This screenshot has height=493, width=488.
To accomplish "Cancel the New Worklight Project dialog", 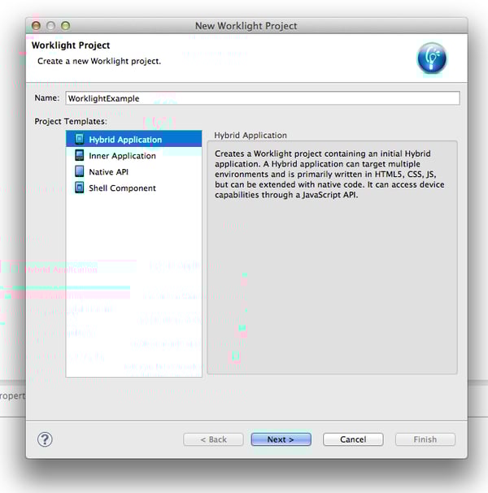I will tap(353, 439).
